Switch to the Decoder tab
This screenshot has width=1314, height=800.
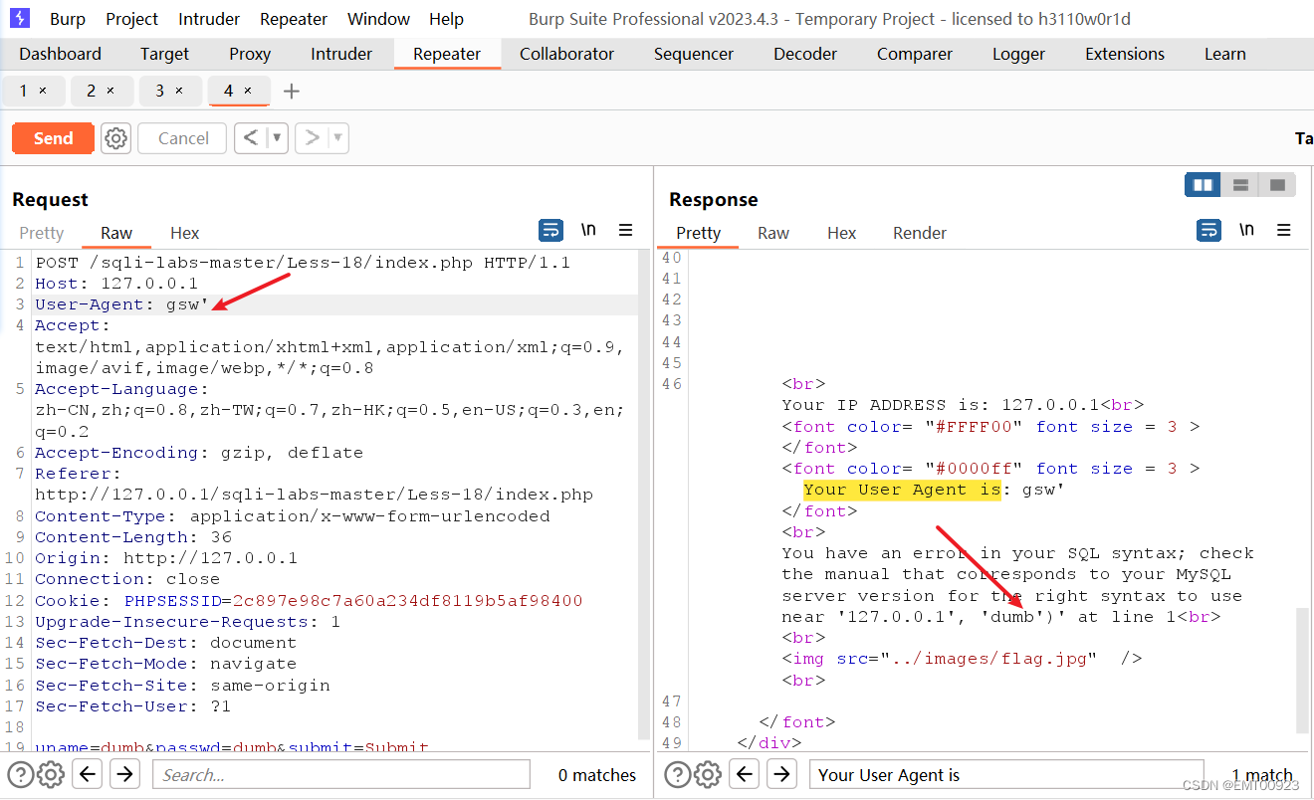pyautogui.click(x=805, y=54)
